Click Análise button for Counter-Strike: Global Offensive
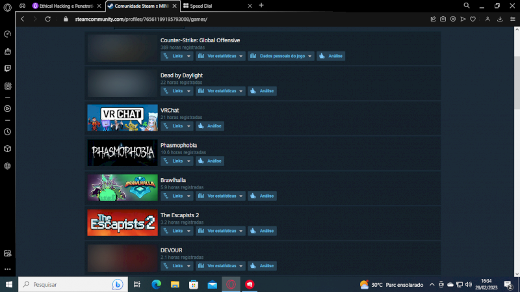This screenshot has width=520, height=292. pos(331,56)
